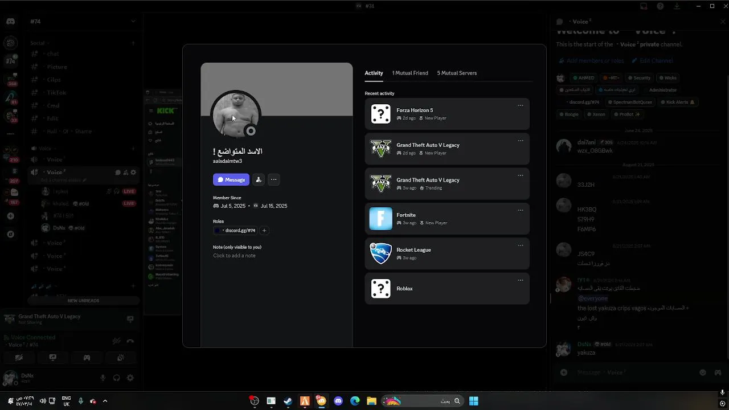Collapse the Social channel category
729x410 pixels.
click(x=40, y=43)
